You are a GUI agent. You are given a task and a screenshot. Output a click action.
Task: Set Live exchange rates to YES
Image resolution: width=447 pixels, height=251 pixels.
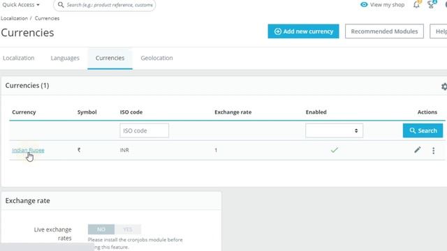[128, 229]
